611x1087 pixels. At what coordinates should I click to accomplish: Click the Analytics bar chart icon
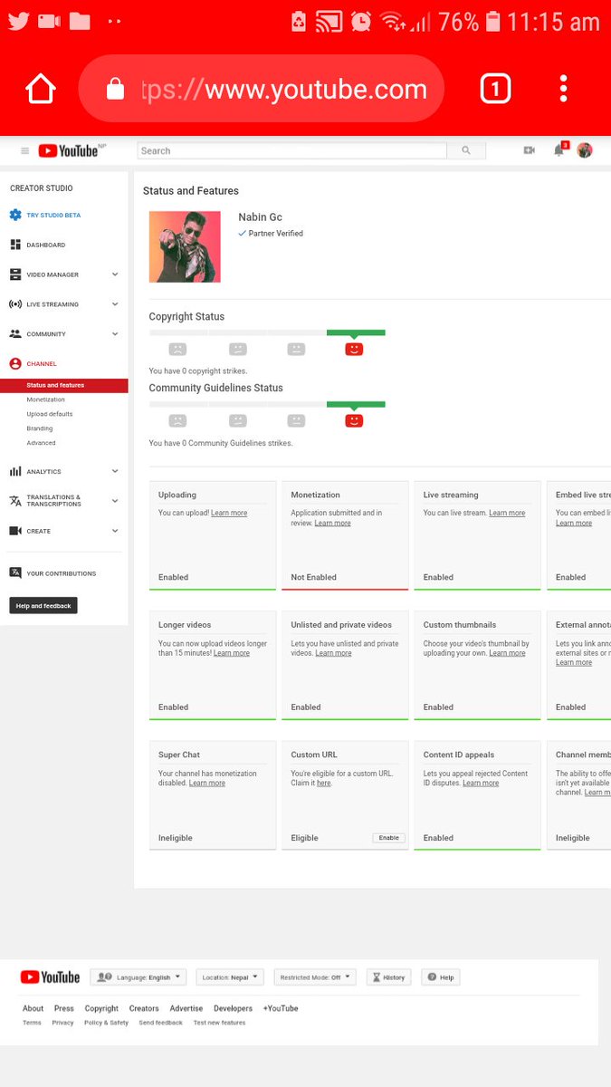15,471
